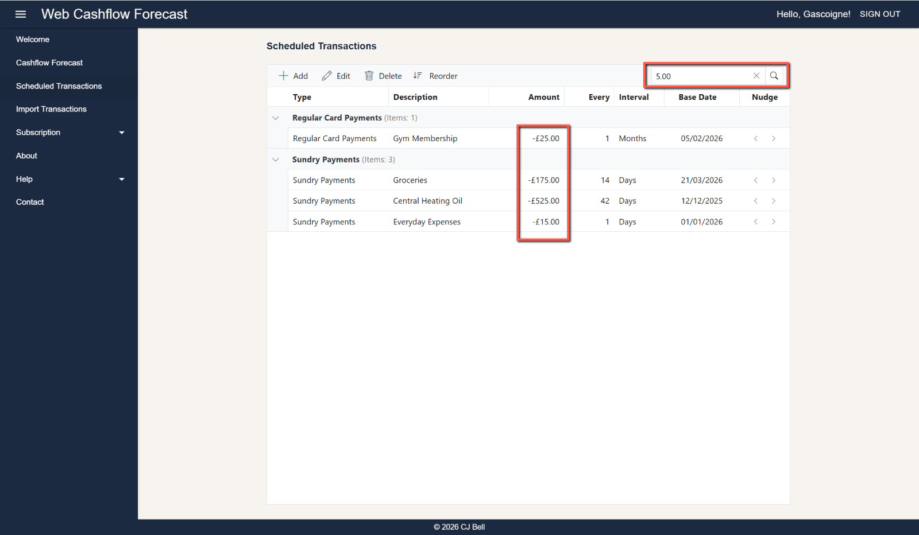Image resolution: width=919 pixels, height=535 pixels.
Task: Go to Import Transactions page
Action: [51, 109]
